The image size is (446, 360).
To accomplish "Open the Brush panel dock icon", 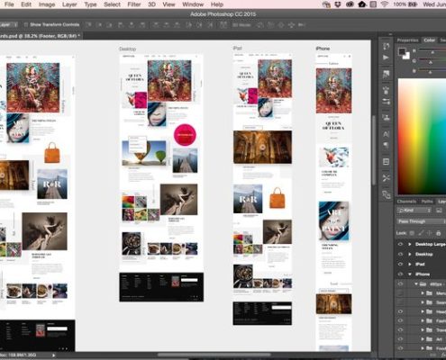I will point(386,90).
